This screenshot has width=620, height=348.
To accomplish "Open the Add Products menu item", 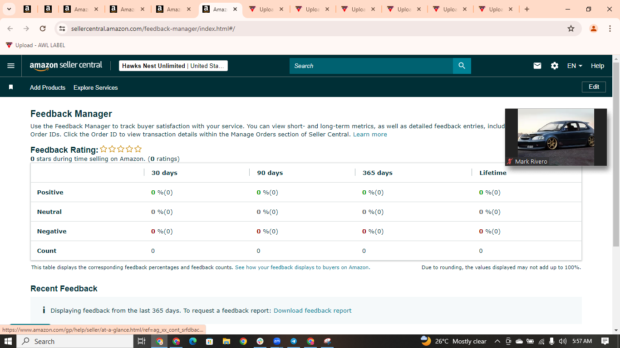I will click(48, 87).
